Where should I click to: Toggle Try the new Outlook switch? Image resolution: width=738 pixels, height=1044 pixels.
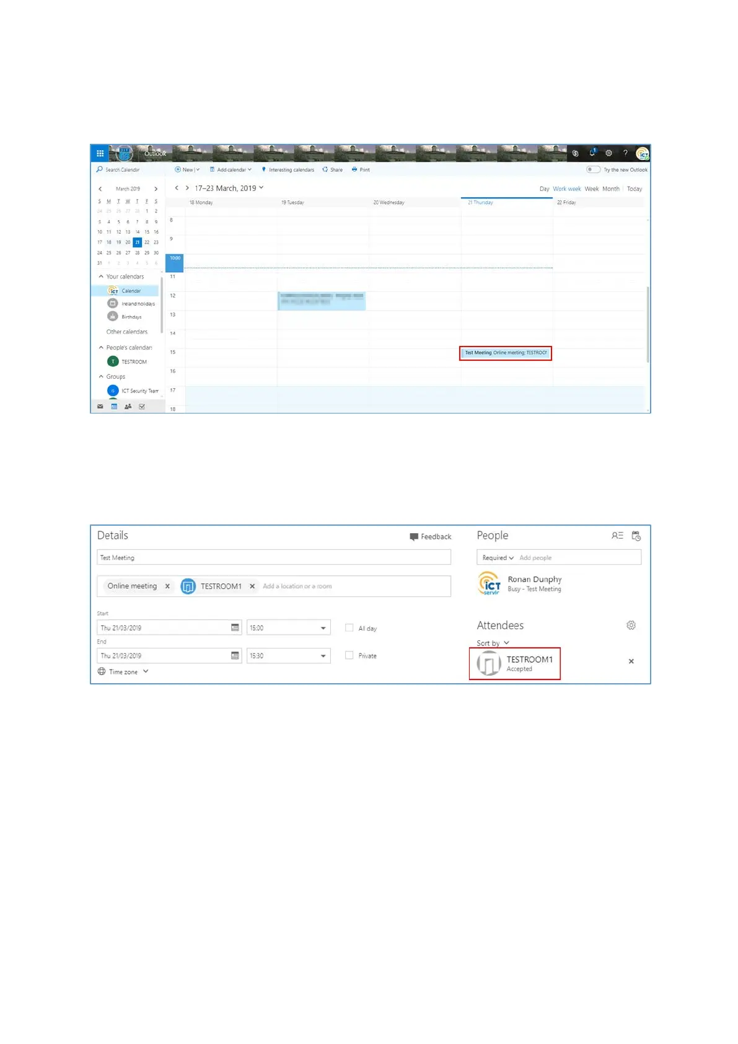point(593,169)
